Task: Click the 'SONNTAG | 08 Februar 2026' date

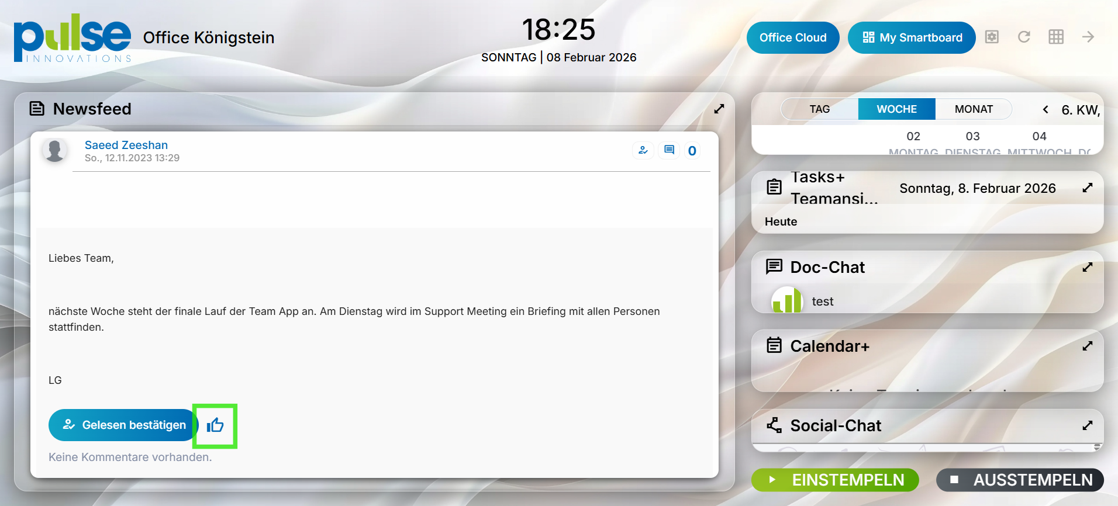Action: point(558,57)
